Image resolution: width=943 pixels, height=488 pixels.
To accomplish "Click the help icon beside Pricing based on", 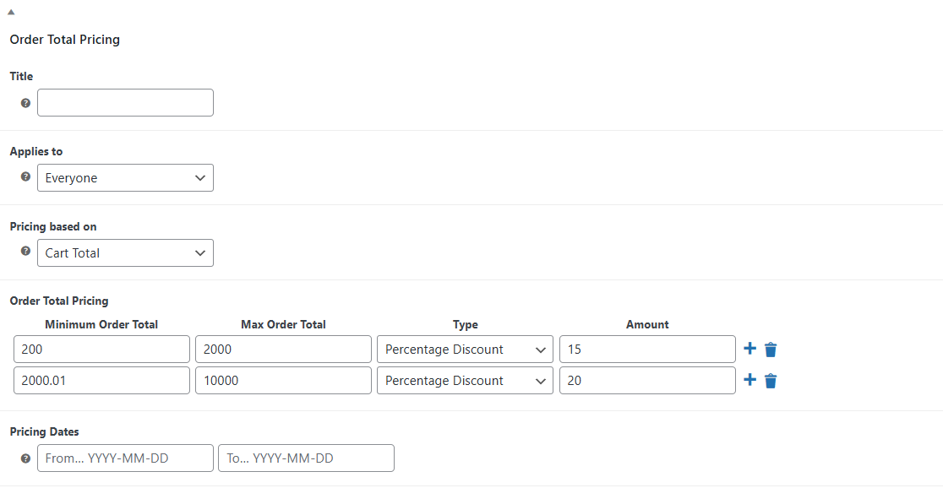I will 25,252.
